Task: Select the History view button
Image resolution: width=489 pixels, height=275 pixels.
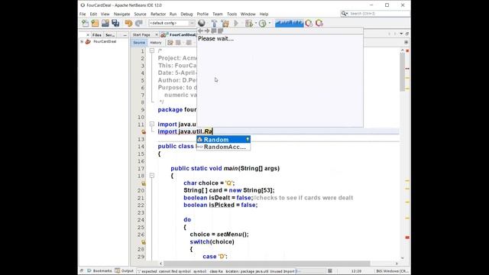Action: pyautogui.click(x=155, y=43)
